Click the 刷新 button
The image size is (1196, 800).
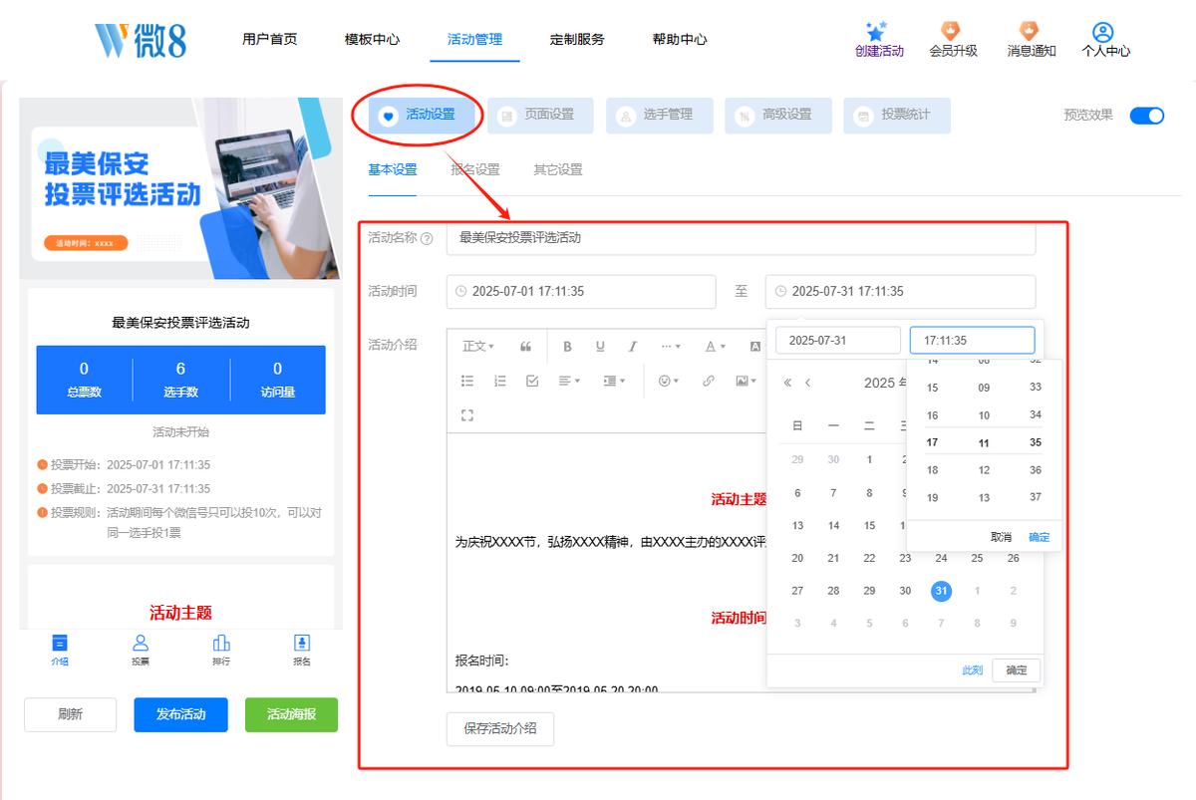(70, 714)
